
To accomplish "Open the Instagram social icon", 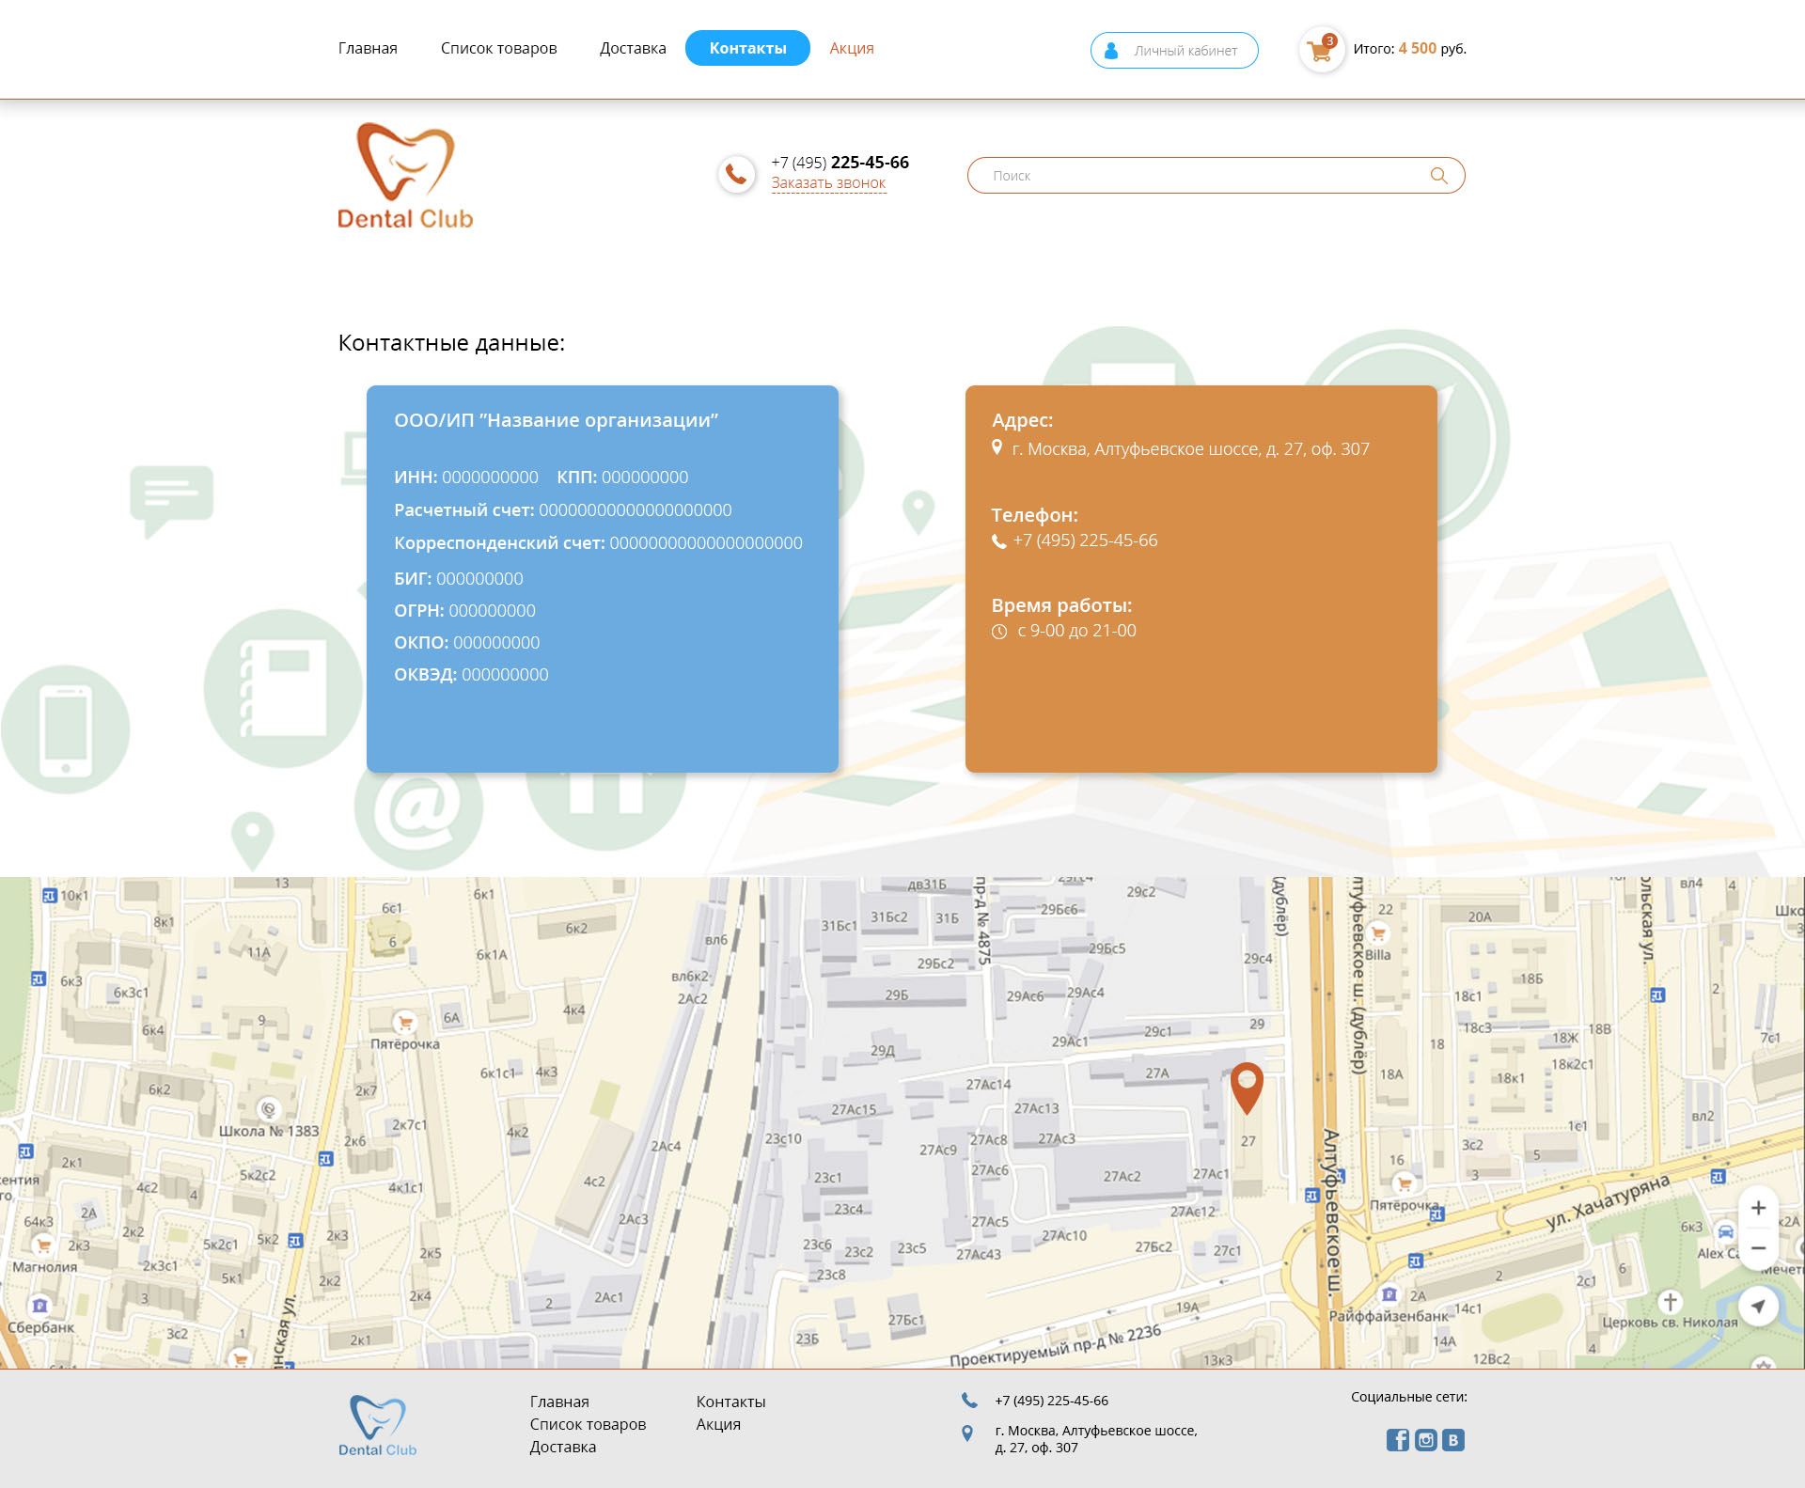I will click(x=1425, y=1440).
